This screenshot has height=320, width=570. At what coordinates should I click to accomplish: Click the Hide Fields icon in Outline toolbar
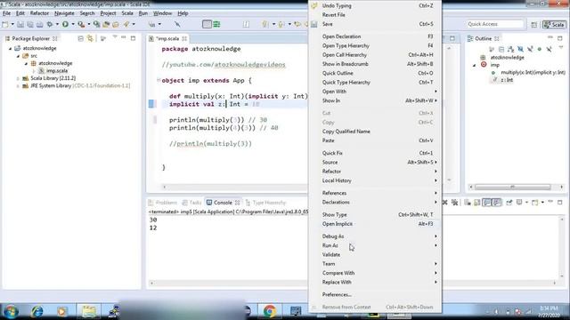(520, 49)
